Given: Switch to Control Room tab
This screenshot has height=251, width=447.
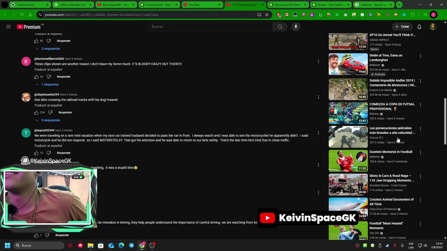Looking at the screenshot, I should click(29, 5).
